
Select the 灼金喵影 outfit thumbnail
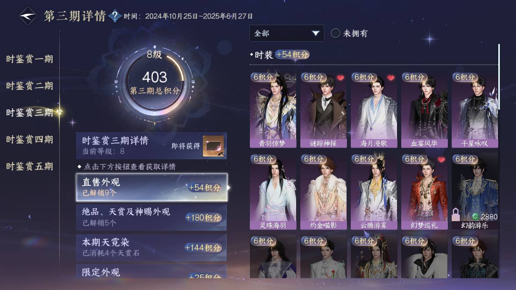[x=323, y=191]
